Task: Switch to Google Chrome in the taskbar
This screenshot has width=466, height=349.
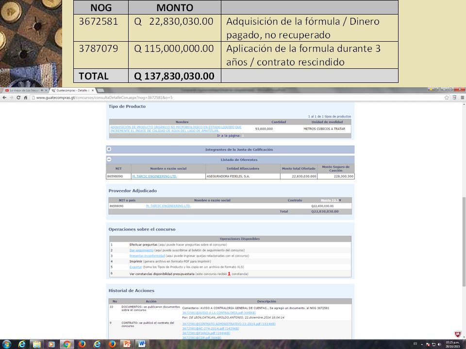Action: (67, 344)
